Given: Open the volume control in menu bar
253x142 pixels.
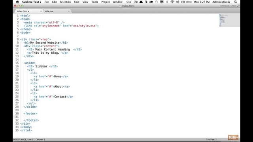Looking at the screenshot, I should click(177, 2).
